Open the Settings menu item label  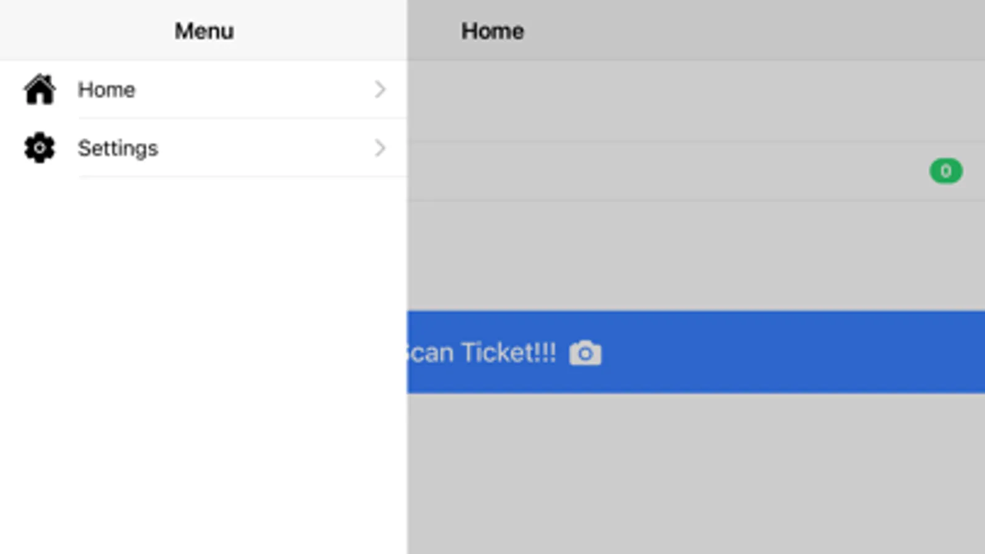pos(118,148)
